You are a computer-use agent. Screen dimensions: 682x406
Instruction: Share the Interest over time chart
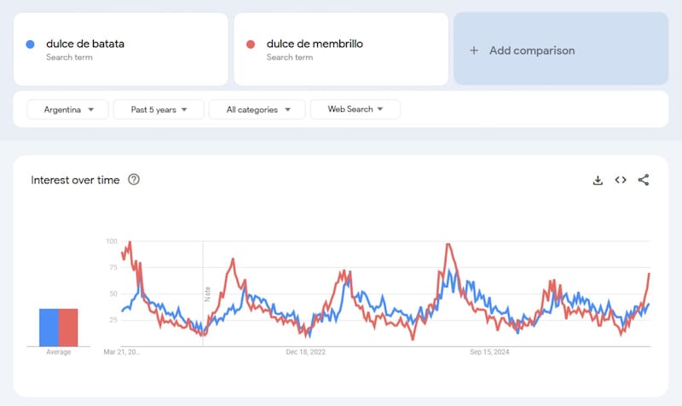coord(644,180)
